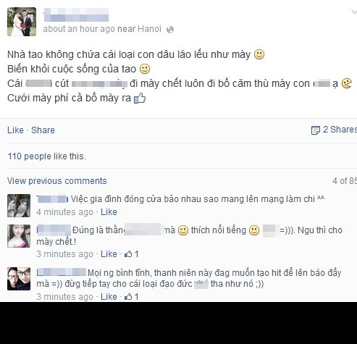Click the post author's blurred name
The height and width of the screenshot is (344, 357).
click(x=76, y=14)
